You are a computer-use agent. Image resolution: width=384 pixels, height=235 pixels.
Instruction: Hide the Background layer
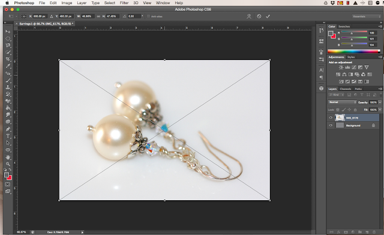pyautogui.click(x=331, y=125)
